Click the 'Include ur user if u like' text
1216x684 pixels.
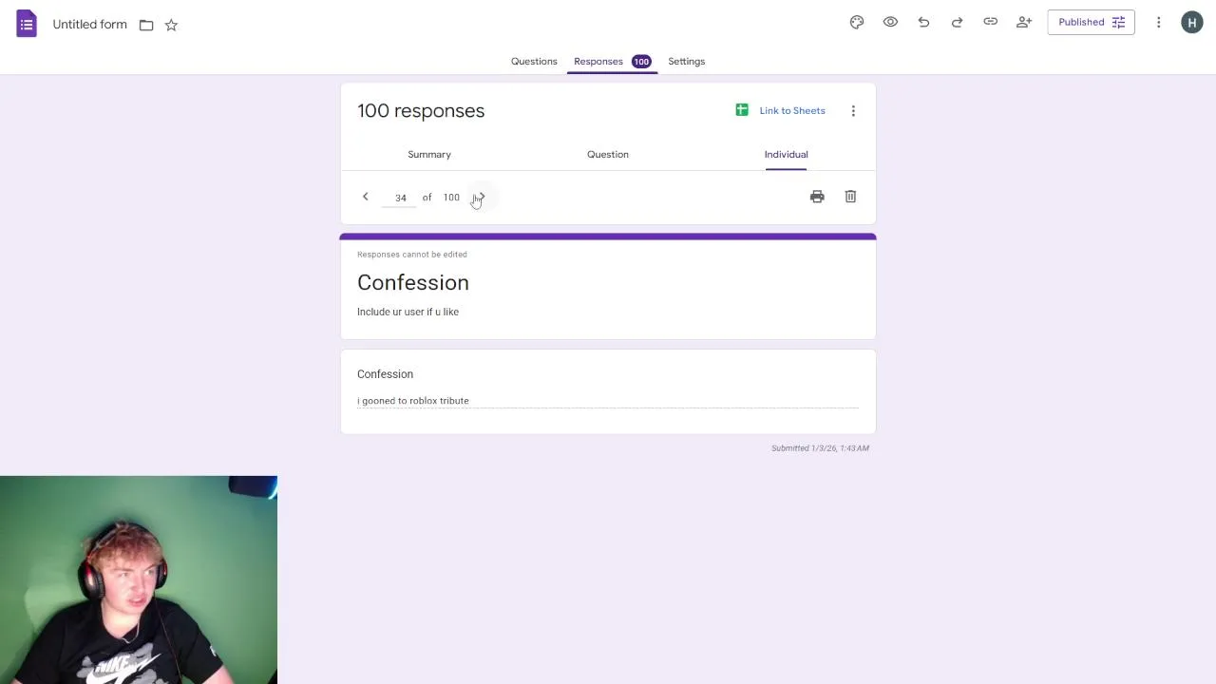(408, 312)
